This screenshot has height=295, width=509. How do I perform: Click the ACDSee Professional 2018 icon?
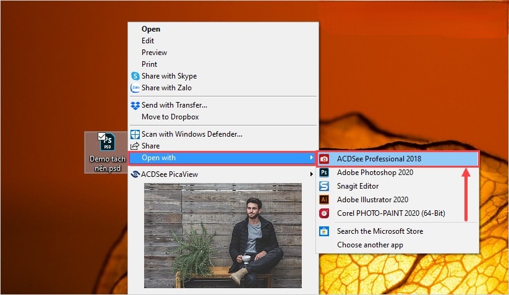(324, 159)
